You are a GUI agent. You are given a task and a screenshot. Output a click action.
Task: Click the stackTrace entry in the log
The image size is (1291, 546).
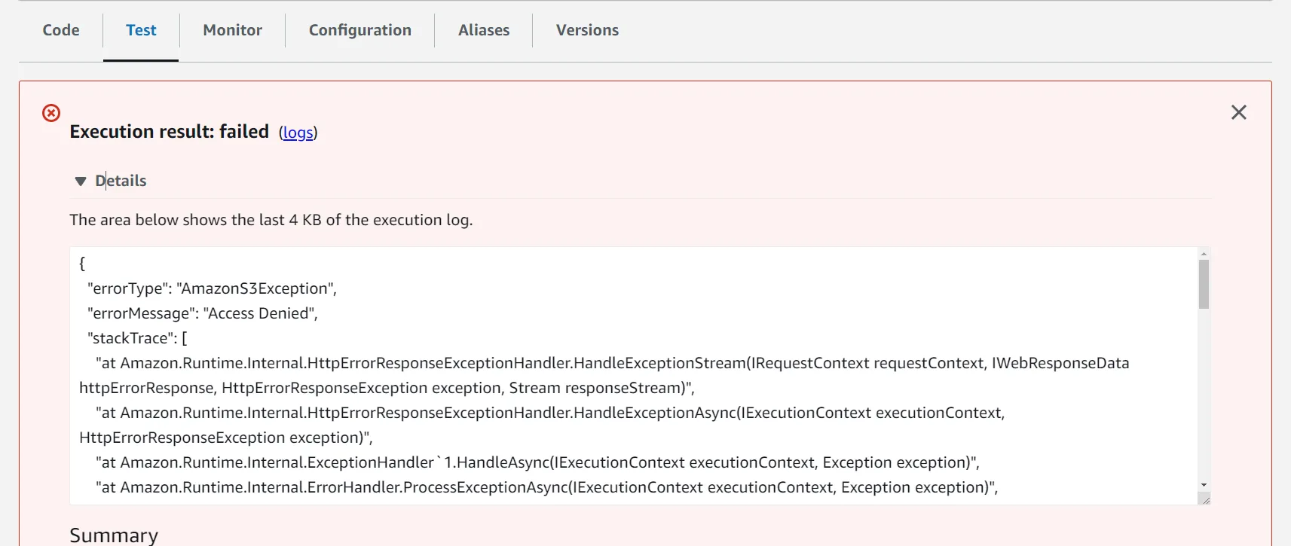tap(136, 337)
